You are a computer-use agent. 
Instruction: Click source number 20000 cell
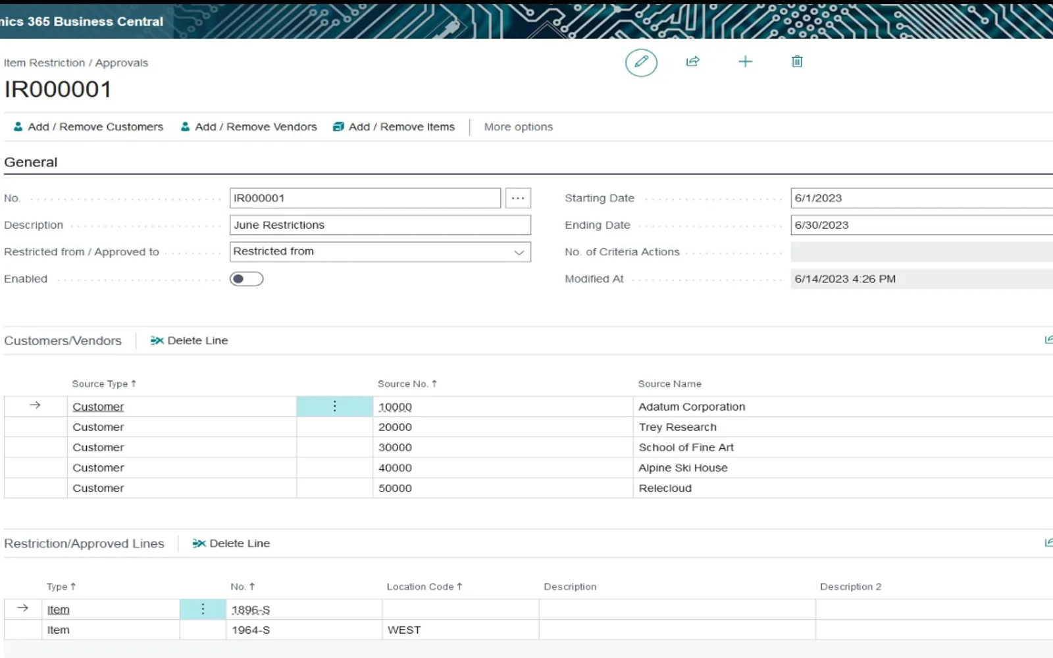point(503,427)
